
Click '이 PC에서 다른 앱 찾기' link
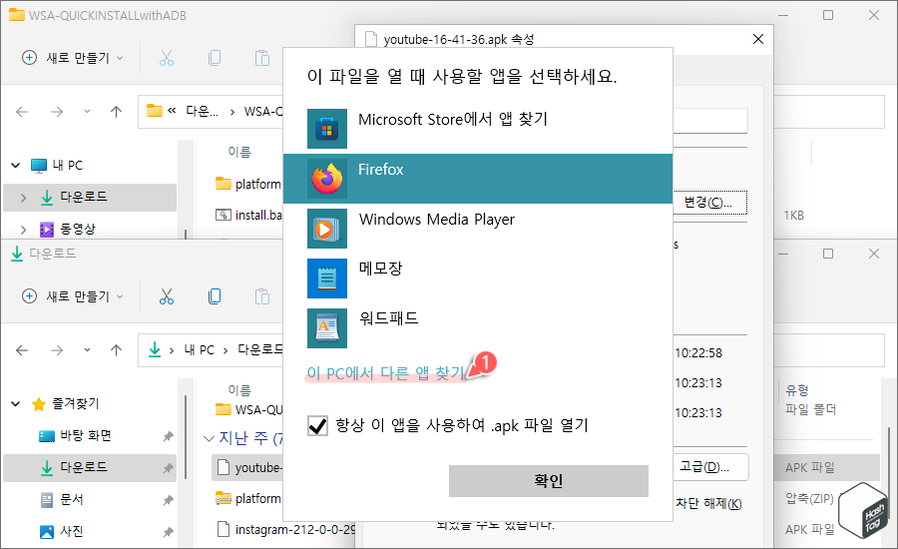[386, 373]
